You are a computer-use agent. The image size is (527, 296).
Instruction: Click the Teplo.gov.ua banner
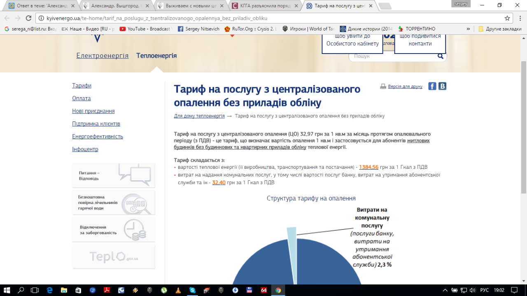[x=114, y=256]
